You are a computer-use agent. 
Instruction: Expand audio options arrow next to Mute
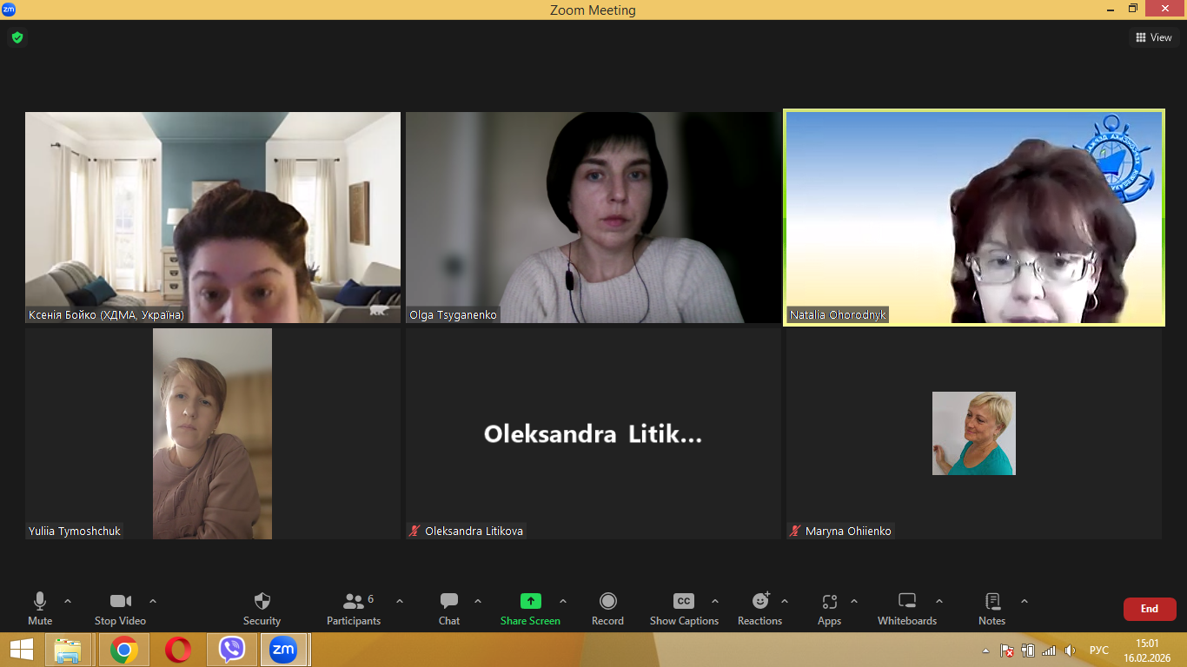[x=68, y=601]
